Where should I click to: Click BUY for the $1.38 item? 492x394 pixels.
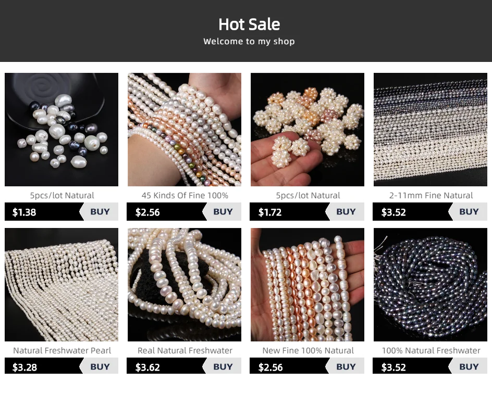[x=100, y=212]
